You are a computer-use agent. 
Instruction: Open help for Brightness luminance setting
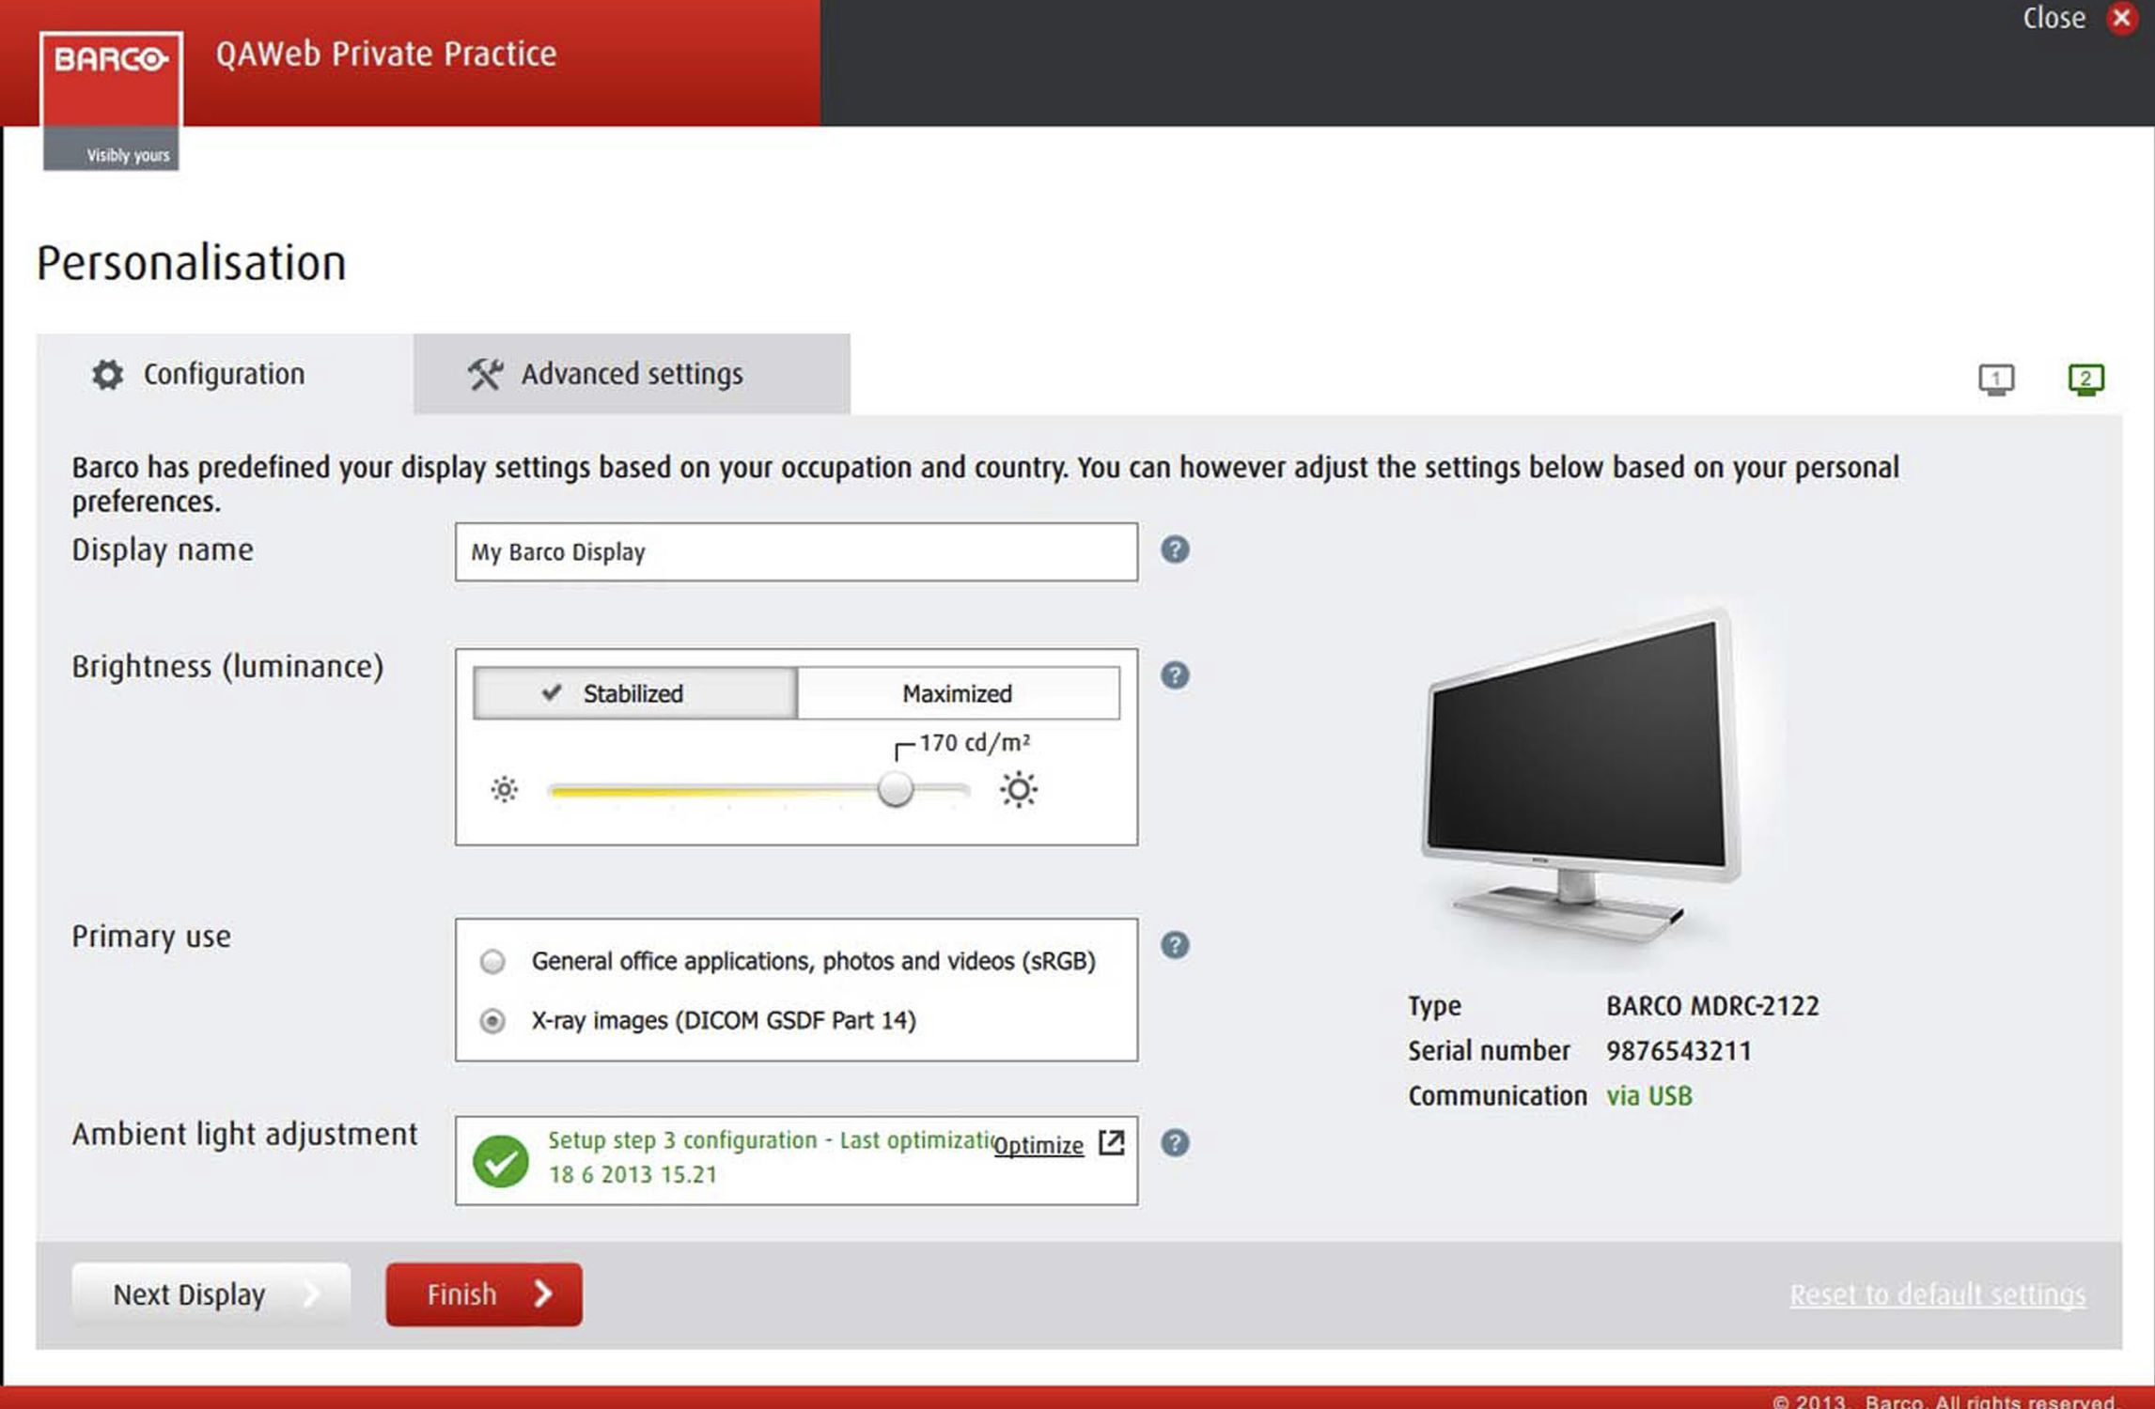(x=1175, y=674)
